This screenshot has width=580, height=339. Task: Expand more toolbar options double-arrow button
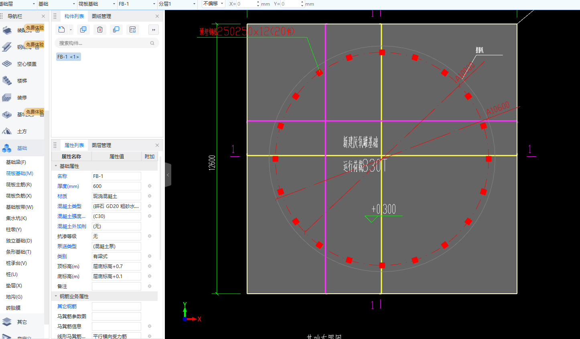154,30
